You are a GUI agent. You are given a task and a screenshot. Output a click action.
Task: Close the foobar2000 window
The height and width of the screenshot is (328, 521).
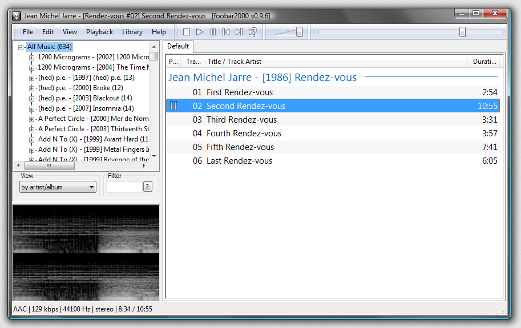tap(495, 14)
